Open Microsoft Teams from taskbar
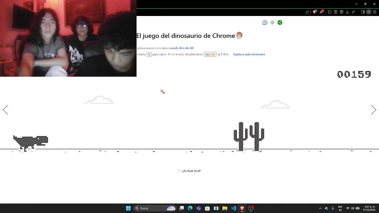 [x=199, y=208]
